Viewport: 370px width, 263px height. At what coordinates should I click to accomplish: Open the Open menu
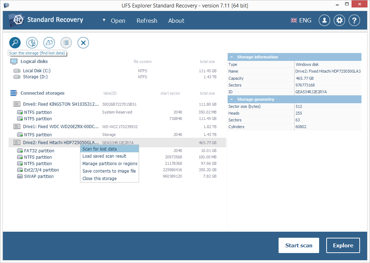tap(118, 21)
